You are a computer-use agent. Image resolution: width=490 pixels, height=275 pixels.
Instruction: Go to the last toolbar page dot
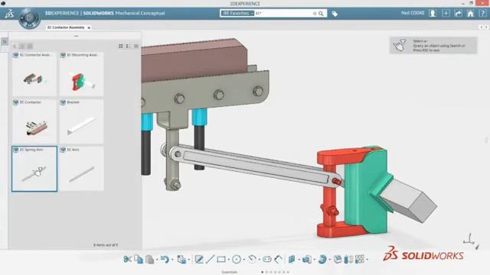pos(288,272)
